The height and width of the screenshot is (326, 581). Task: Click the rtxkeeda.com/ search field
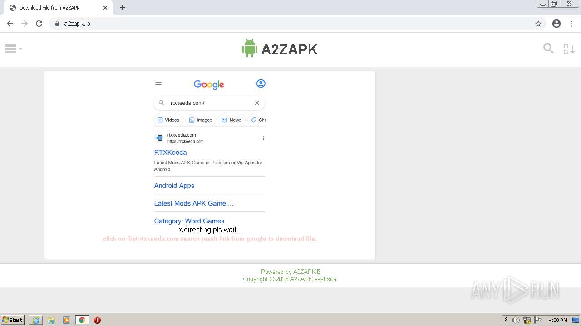tap(209, 103)
